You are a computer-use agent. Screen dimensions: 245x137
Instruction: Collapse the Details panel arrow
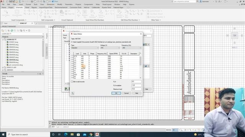[43, 73]
